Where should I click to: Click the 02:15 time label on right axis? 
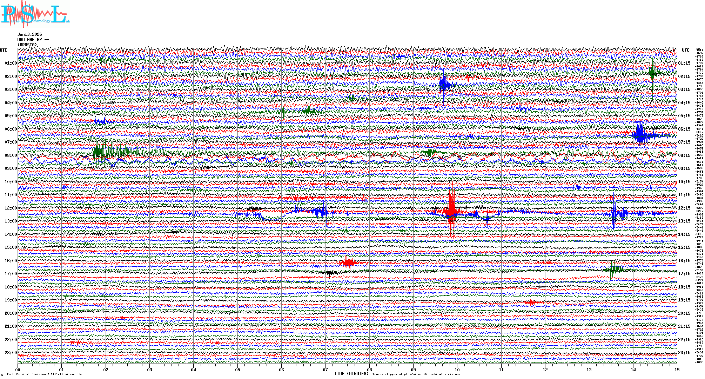(684, 77)
